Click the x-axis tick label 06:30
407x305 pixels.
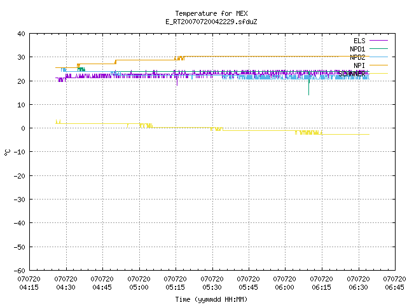coord(359,288)
